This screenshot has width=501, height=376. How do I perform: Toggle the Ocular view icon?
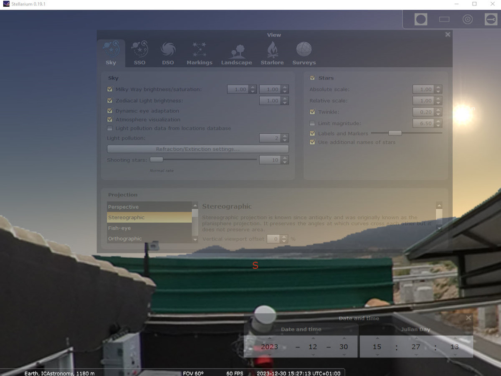point(421,19)
